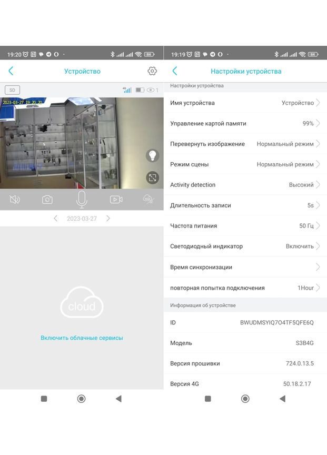Tap the model value S3B4G

click(305, 343)
